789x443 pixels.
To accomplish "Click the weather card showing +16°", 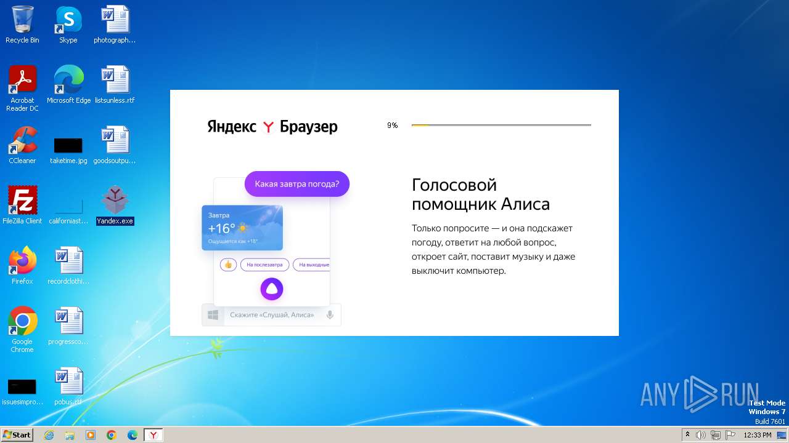I will 242,228.
